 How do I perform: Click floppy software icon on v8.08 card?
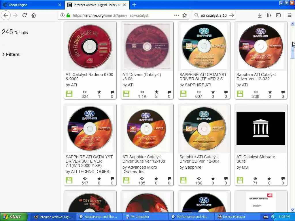(x=126, y=94)
